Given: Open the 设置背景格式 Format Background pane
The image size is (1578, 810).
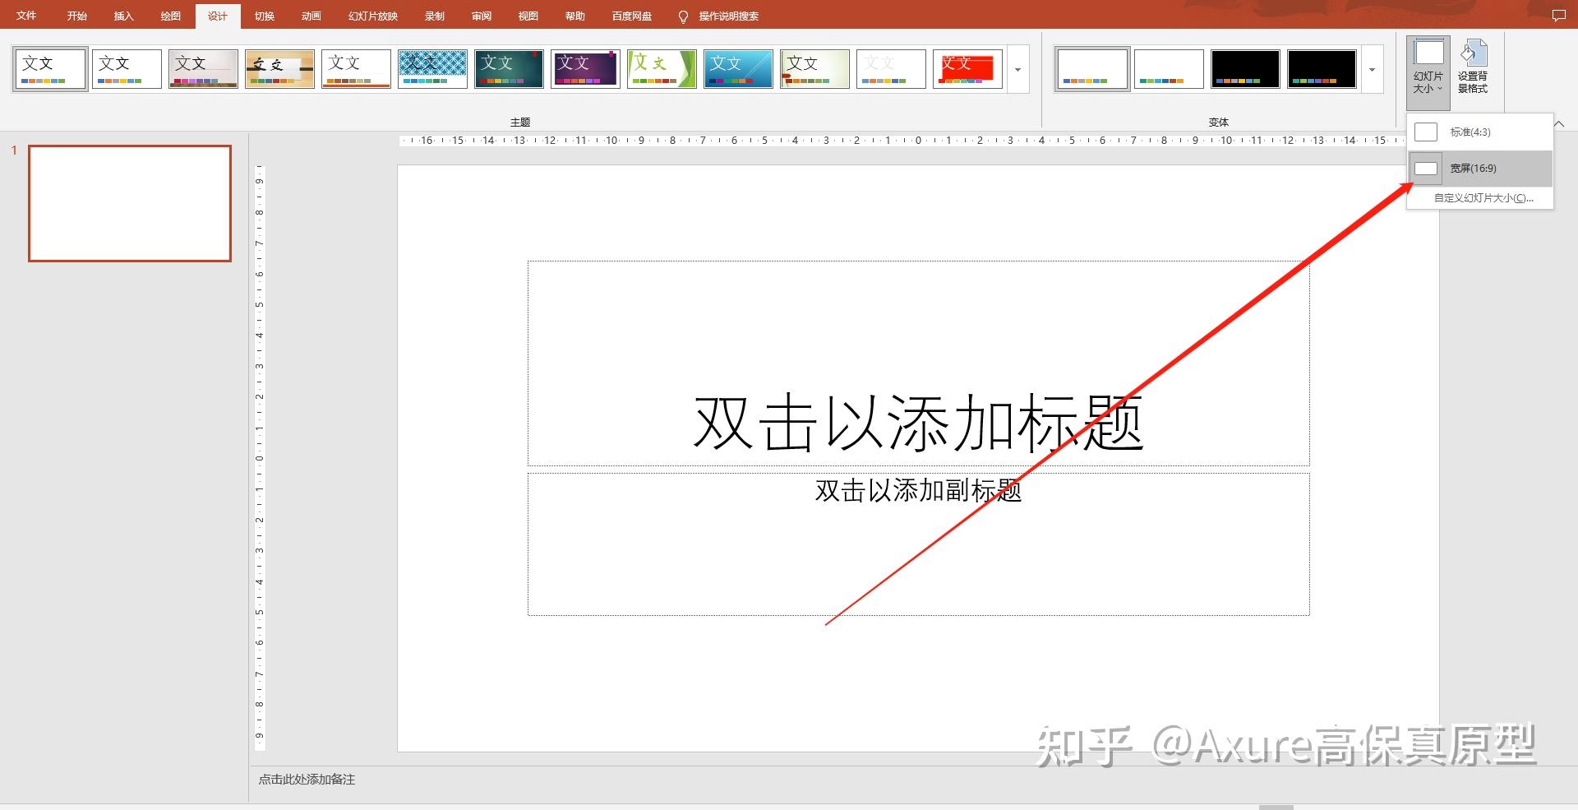Looking at the screenshot, I should pos(1474,70).
